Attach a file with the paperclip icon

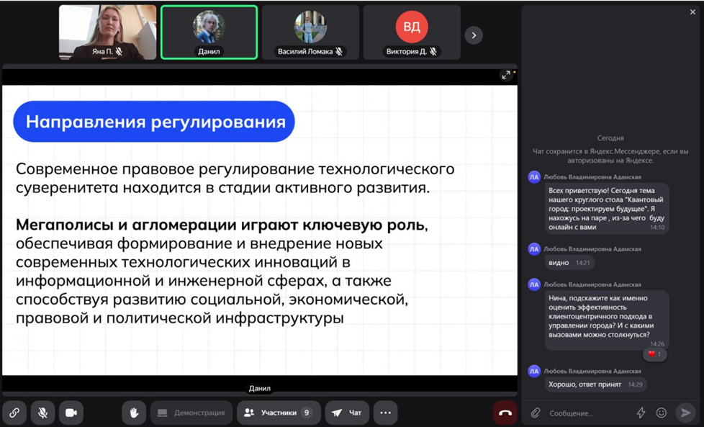536,413
